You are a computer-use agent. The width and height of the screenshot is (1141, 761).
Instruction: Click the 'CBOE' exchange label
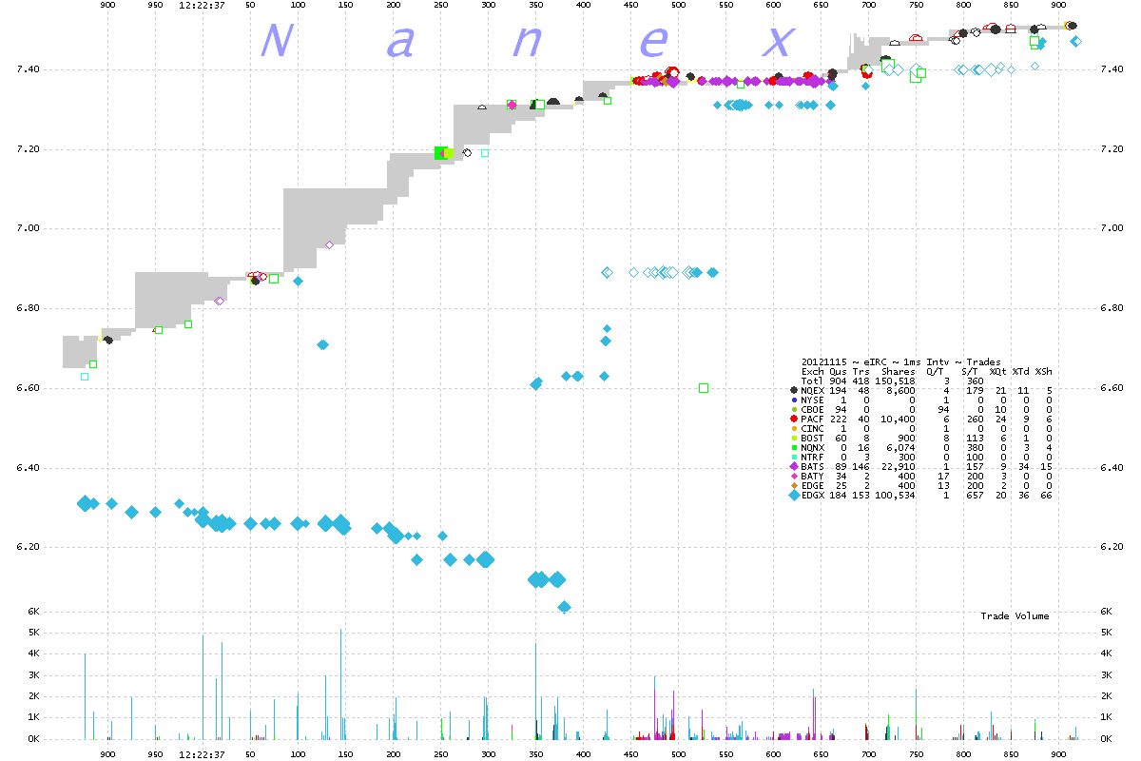(x=813, y=410)
